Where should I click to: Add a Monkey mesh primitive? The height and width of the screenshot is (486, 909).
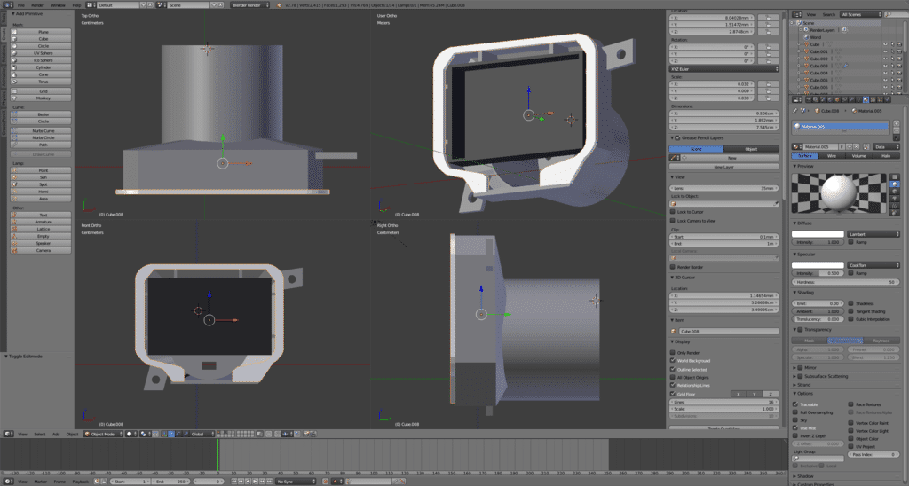pyautogui.click(x=43, y=98)
